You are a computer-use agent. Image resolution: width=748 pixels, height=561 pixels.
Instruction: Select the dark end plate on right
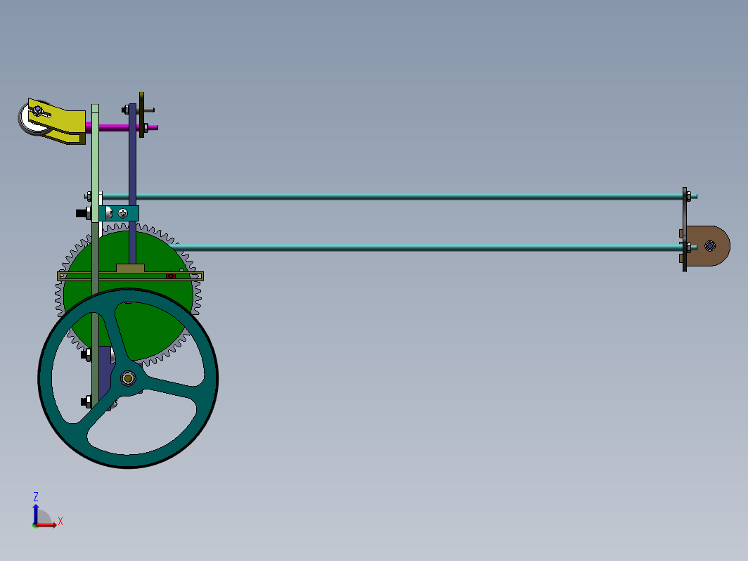tap(685, 229)
